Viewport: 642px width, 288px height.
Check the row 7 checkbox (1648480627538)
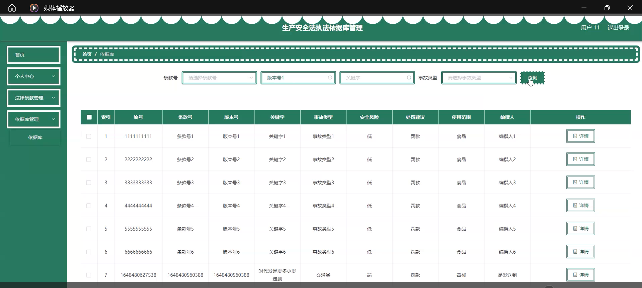[x=89, y=275]
